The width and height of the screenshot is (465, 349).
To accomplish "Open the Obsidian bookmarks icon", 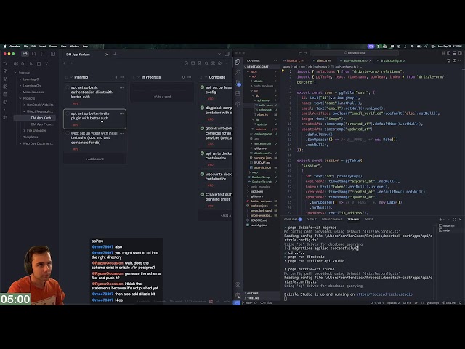I will coord(43,54).
